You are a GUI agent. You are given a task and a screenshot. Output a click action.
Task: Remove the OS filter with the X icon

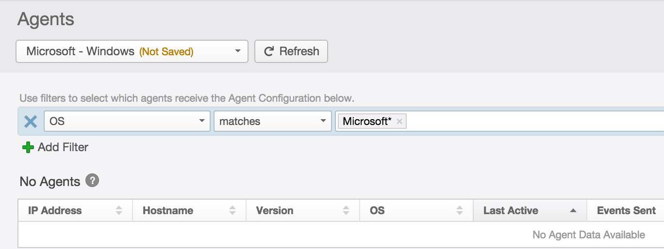(31, 122)
